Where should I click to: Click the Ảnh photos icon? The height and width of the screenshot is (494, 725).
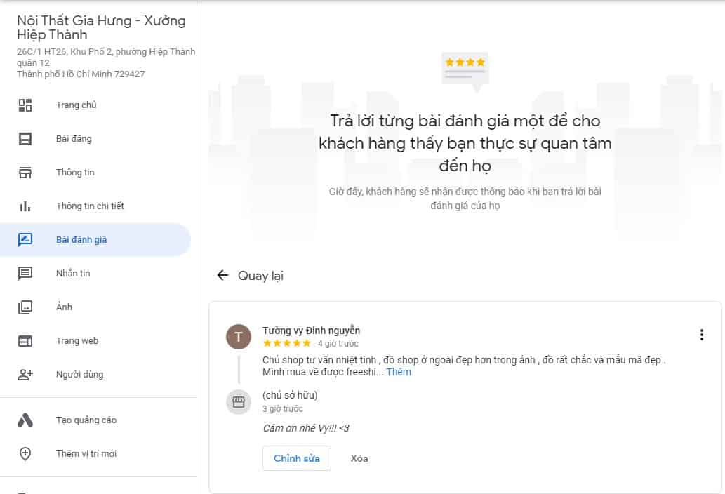pyautogui.click(x=26, y=307)
